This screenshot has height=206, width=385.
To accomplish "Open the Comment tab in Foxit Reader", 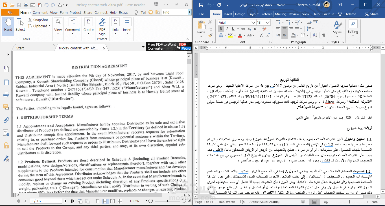I will coord(40,12).
